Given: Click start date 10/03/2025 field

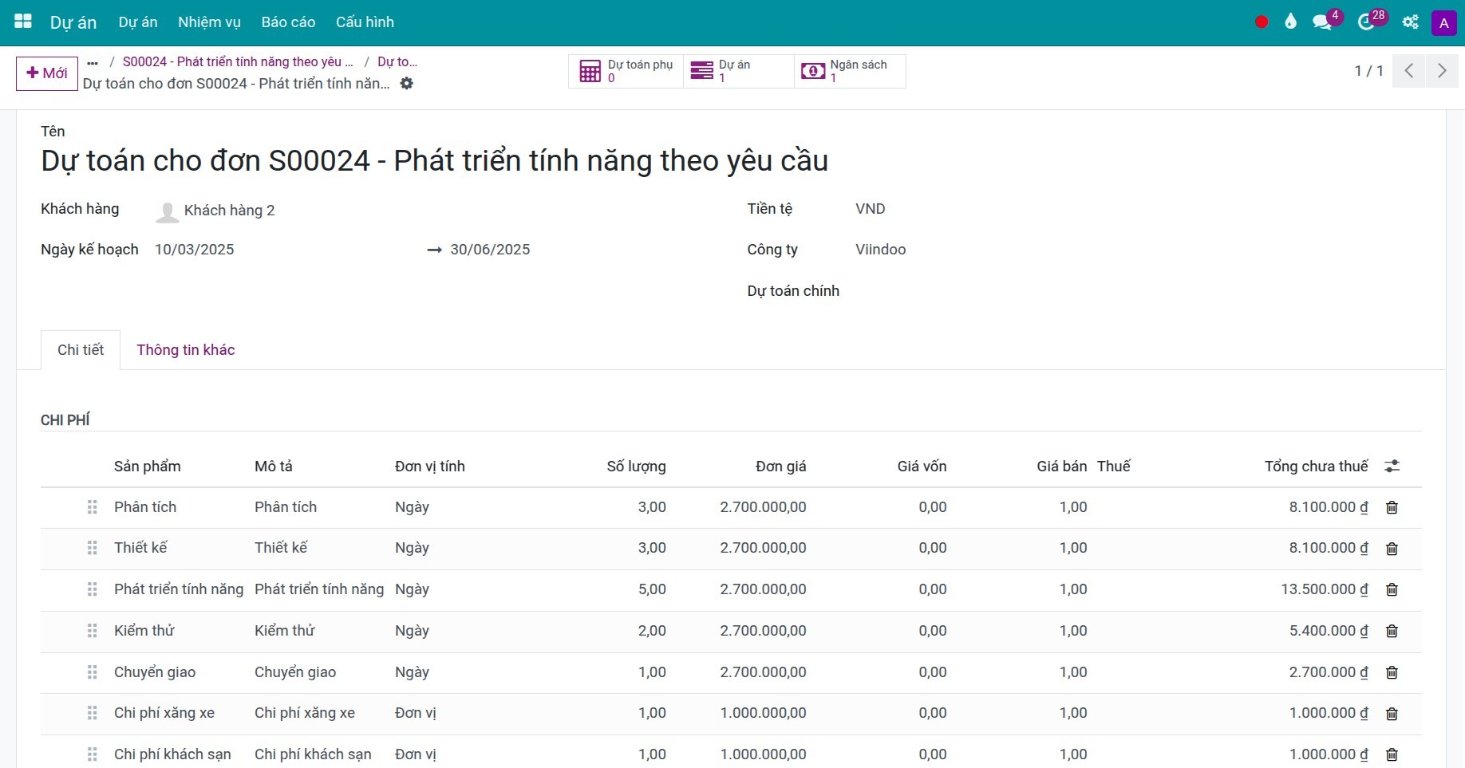Looking at the screenshot, I should (x=195, y=250).
